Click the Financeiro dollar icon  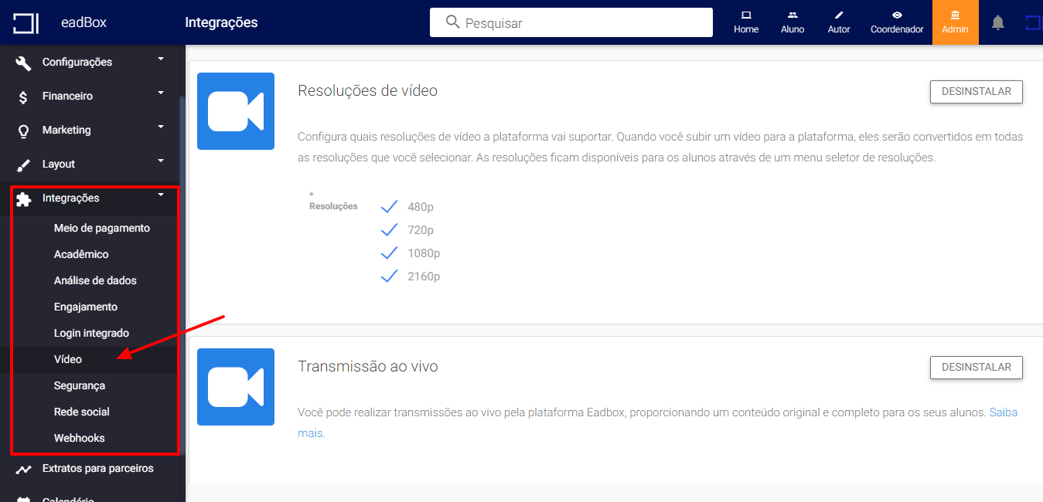[23, 97]
